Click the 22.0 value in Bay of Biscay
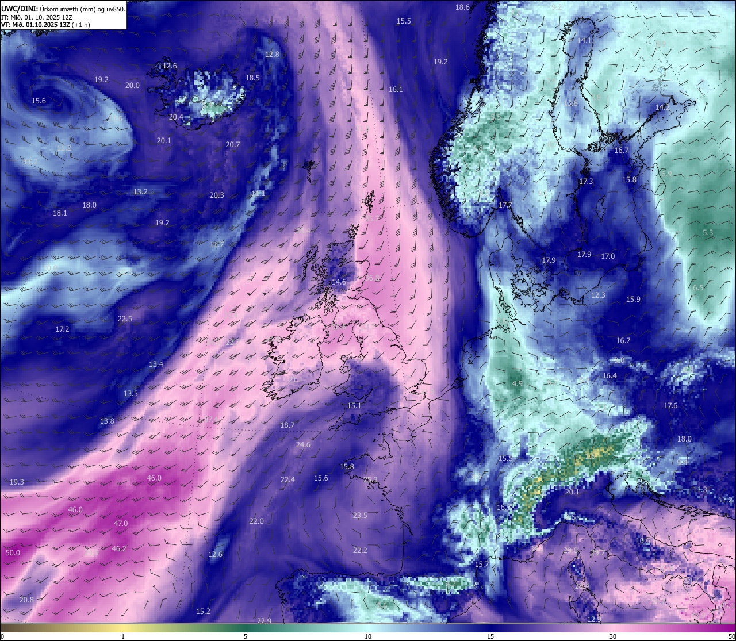 [x=256, y=521]
